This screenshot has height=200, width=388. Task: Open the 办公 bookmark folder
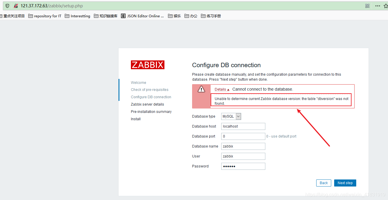pos(191,16)
